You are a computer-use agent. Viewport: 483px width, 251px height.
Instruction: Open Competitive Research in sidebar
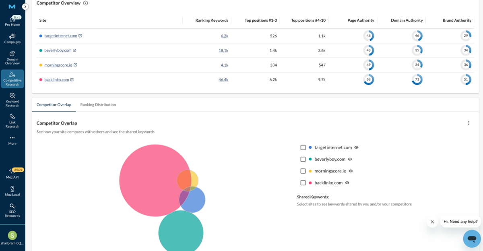[x=12, y=79]
